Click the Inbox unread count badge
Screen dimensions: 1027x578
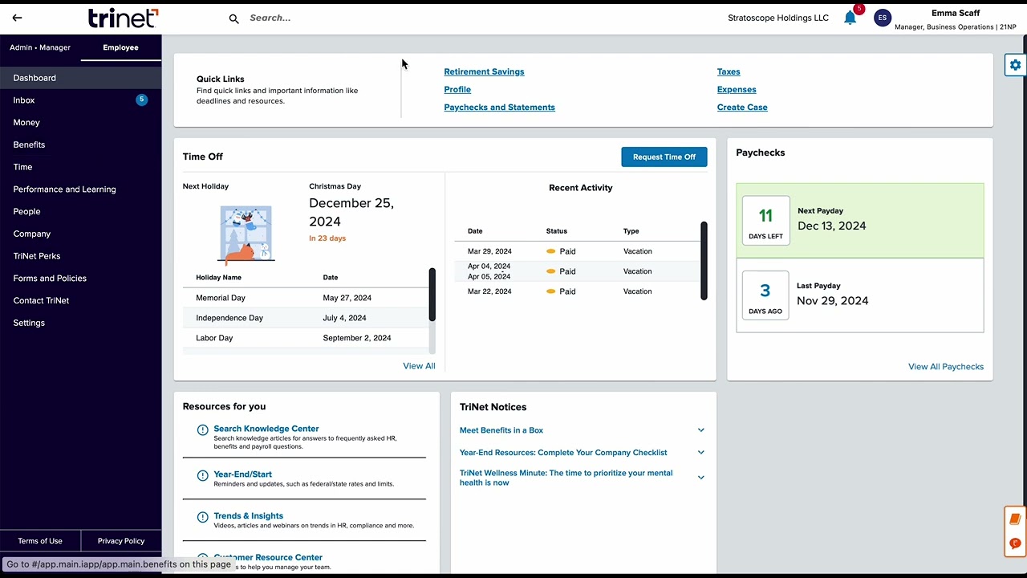141,100
